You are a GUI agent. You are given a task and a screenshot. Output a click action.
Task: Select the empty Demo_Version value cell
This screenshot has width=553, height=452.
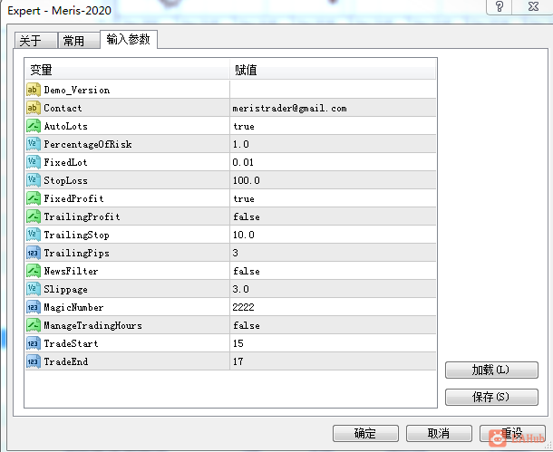(x=333, y=90)
